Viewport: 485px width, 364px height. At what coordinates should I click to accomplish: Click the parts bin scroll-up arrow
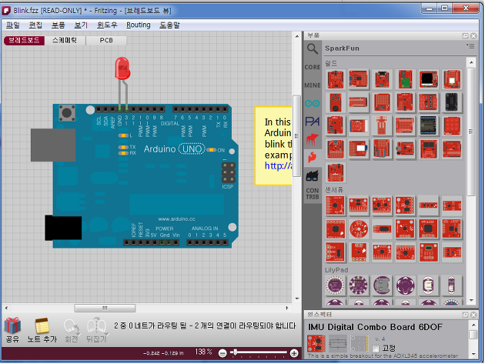tap(471, 63)
